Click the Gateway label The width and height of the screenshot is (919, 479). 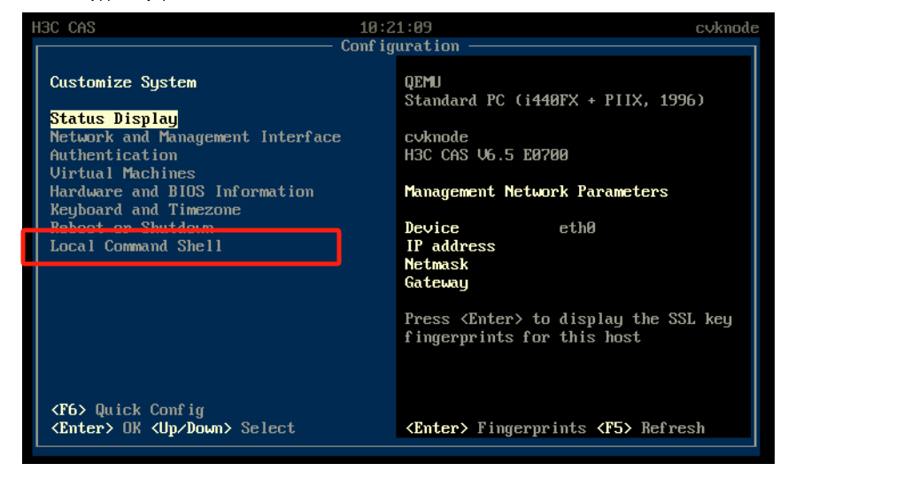pyautogui.click(x=436, y=282)
